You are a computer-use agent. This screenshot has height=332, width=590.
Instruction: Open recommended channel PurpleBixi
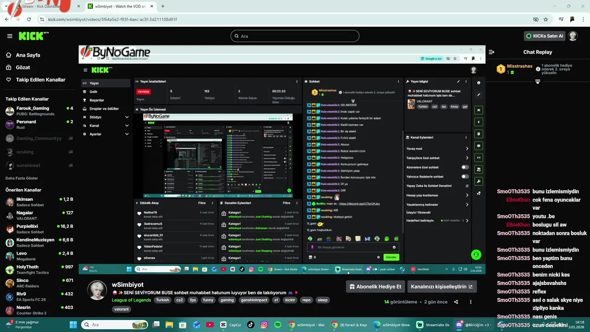[x=39, y=229]
